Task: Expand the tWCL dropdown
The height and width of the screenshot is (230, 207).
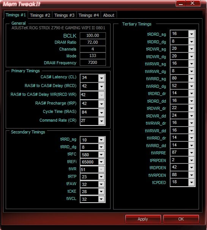Action: coord(101,199)
